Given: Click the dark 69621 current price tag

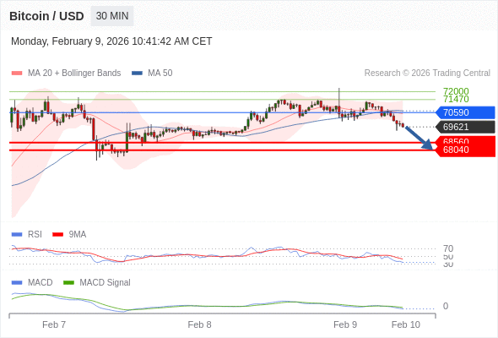Looking at the screenshot, I should coord(465,127).
